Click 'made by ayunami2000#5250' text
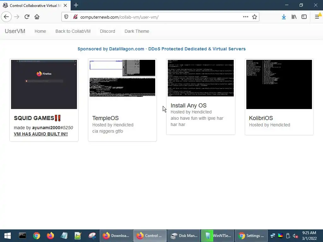The image size is (323, 242). click(44, 128)
